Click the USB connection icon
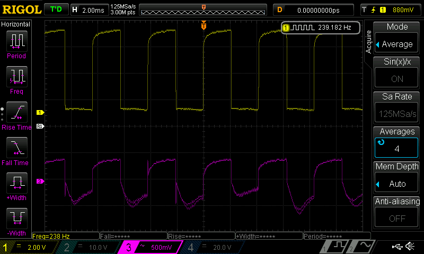Image resolution: width=424 pixels, height=254 pixels. tap(397, 246)
